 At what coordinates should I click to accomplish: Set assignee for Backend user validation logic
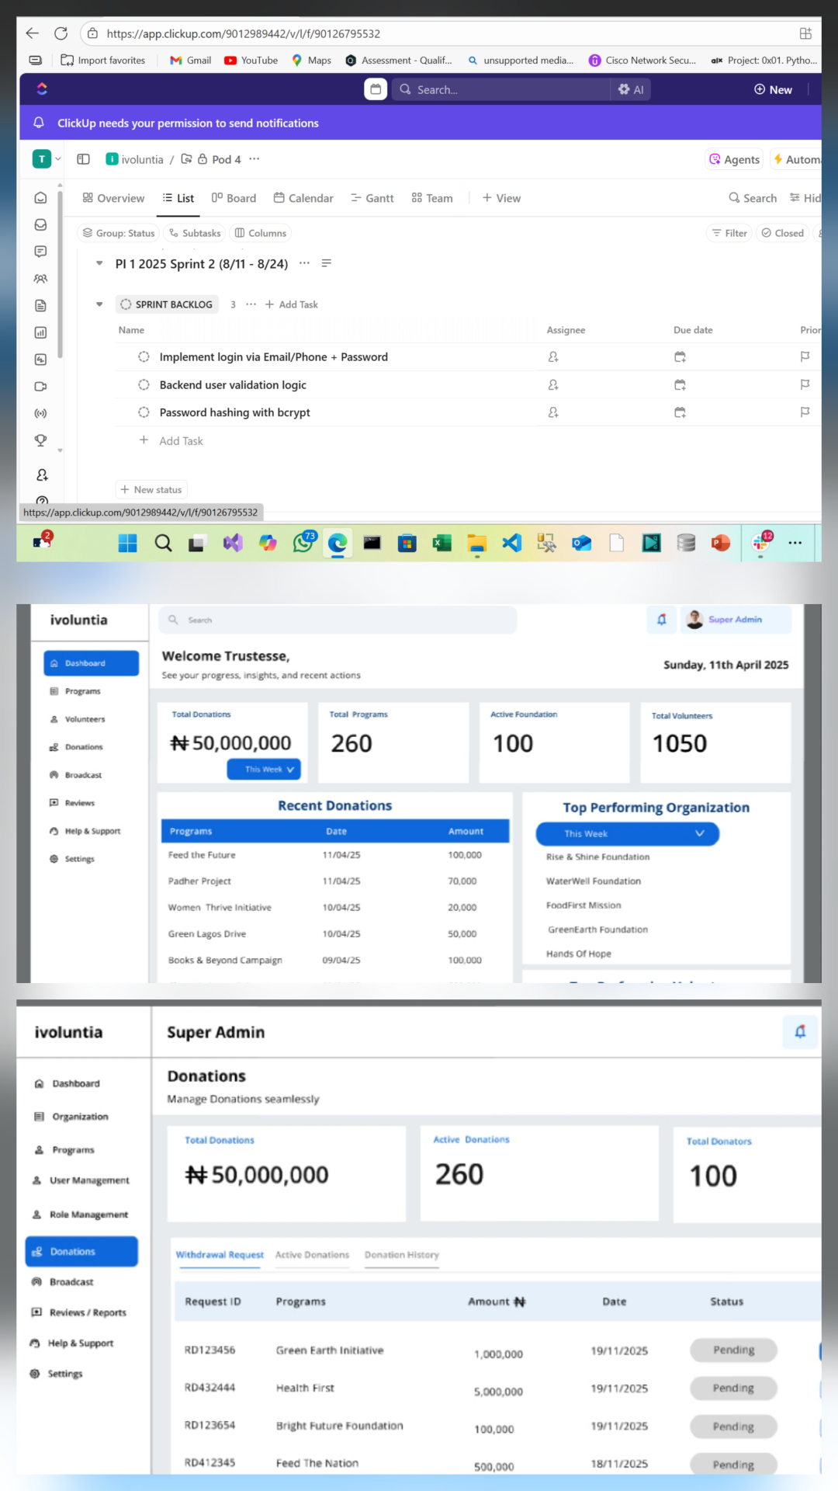pyautogui.click(x=553, y=384)
